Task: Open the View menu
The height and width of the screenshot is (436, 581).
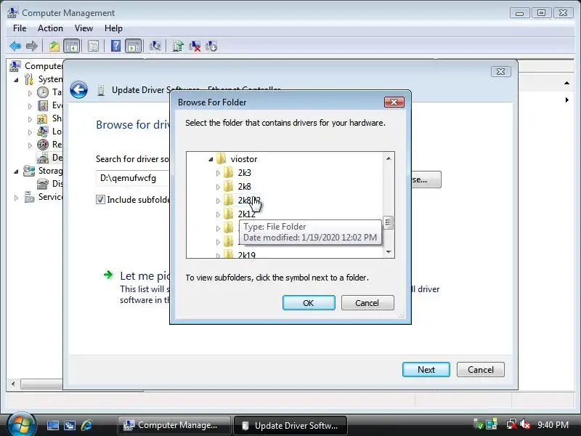Action: [x=84, y=28]
